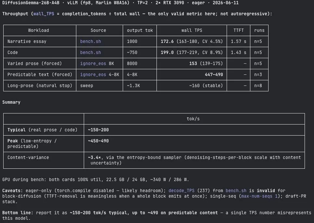Click the tok/s header in Summary table
The width and height of the screenshot is (314, 223).
point(193,119)
